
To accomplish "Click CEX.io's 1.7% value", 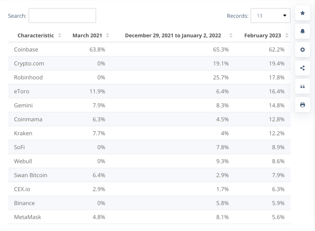I will pyautogui.click(x=222, y=189).
